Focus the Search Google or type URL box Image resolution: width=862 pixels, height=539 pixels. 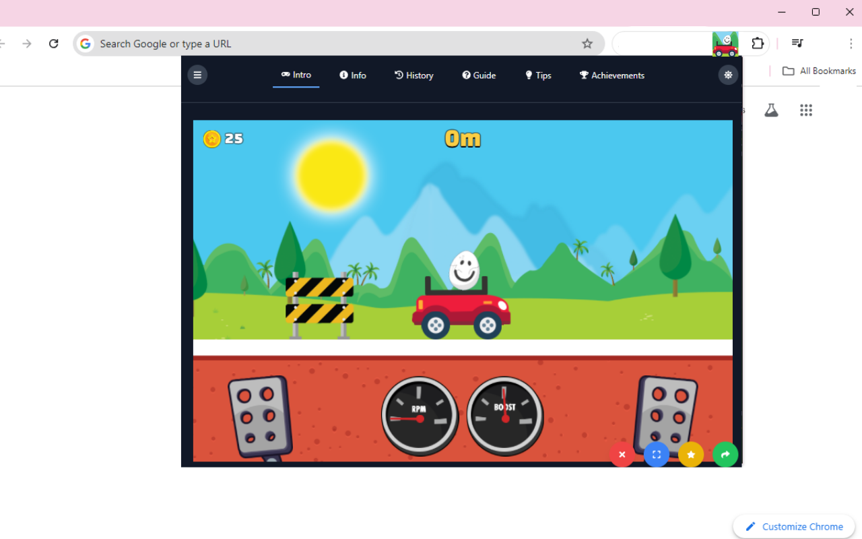(x=339, y=44)
